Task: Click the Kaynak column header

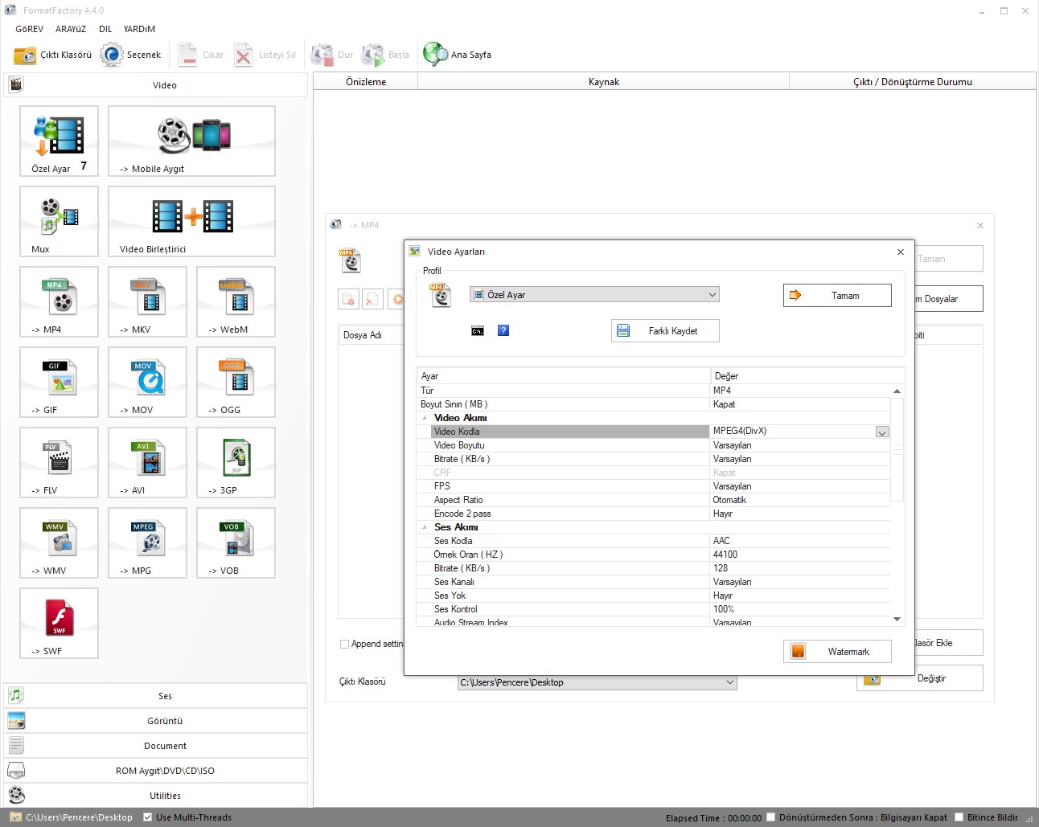Action: [x=603, y=82]
